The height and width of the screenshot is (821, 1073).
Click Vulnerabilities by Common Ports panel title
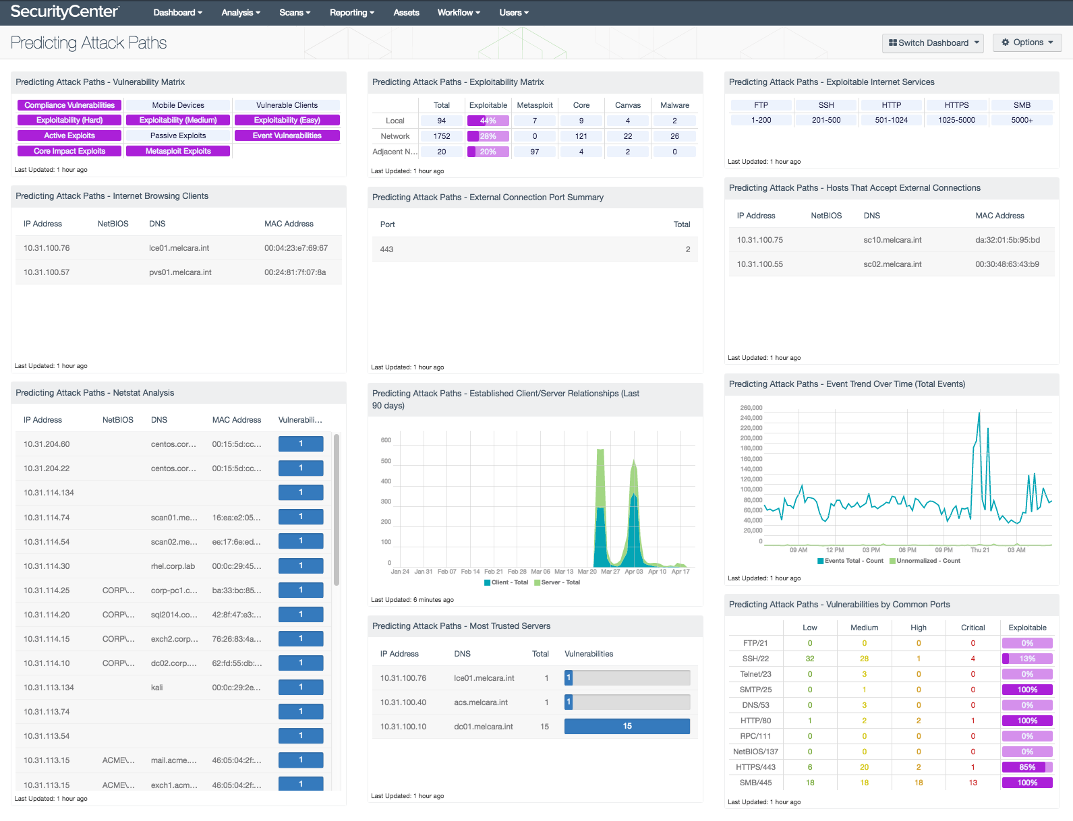[x=840, y=605]
